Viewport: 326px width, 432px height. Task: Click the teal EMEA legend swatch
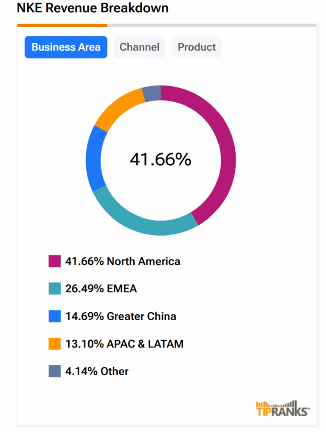coord(55,289)
